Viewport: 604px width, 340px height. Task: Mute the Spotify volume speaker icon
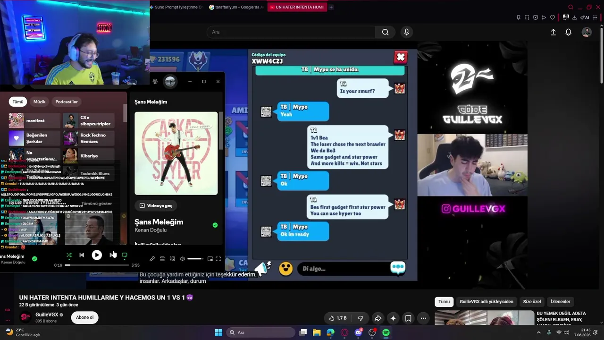pyautogui.click(x=182, y=259)
